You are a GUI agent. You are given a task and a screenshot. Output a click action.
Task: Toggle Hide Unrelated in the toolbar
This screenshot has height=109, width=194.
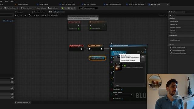(10, 8)
